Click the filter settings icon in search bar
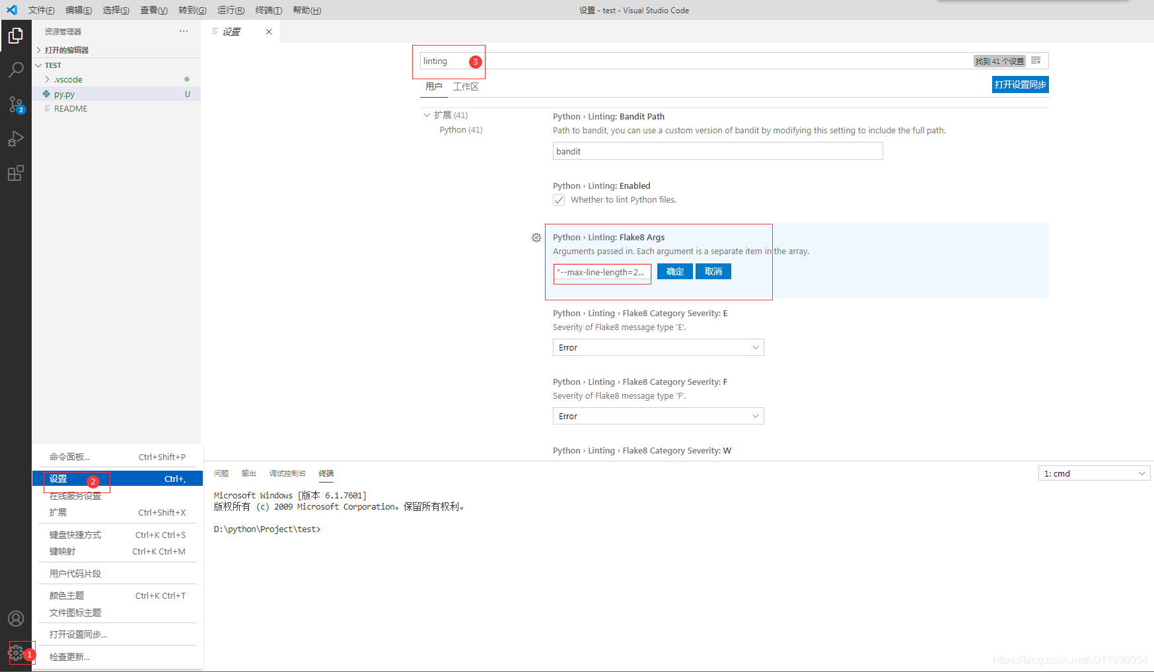Image resolution: width=1154 pixels, height=672 pixels. click(1036, 61)
